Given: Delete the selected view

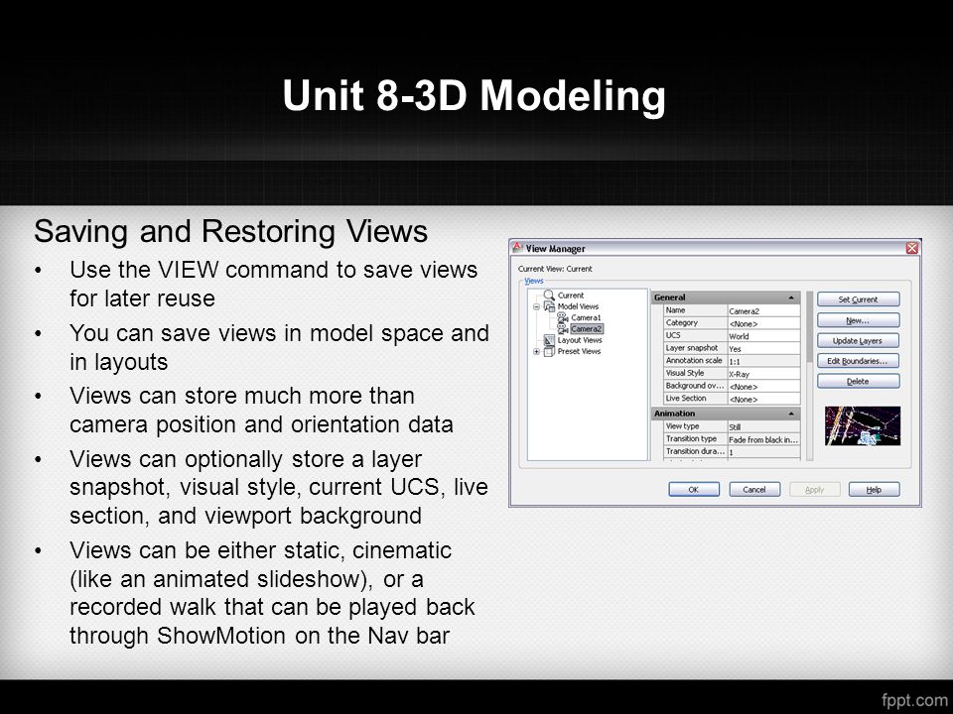Looking at the screenshot, I should 858,381.
